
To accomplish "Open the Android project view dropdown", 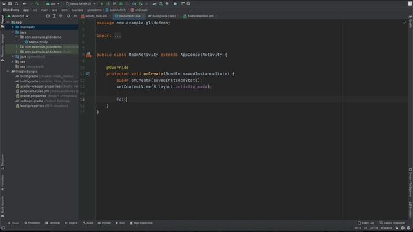I will pyautogui.click(x=18, y=16).
